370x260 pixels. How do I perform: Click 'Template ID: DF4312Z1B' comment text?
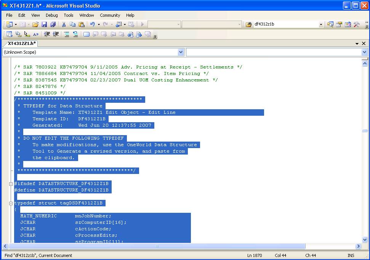pos(69,119)
